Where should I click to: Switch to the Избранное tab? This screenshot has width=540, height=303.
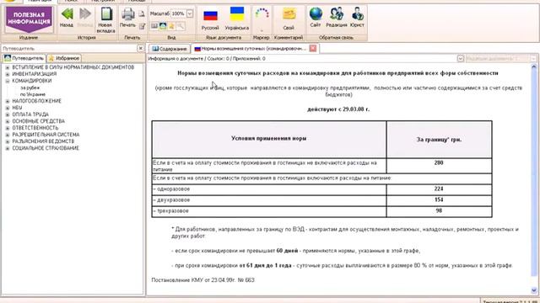[64, 58]
